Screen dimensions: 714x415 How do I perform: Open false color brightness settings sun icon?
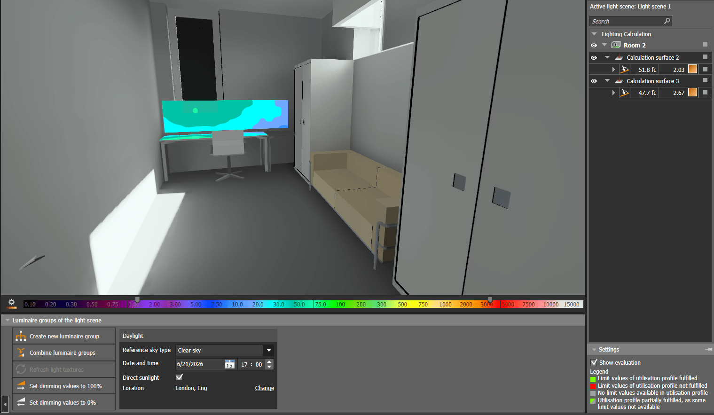pos(12,304)
